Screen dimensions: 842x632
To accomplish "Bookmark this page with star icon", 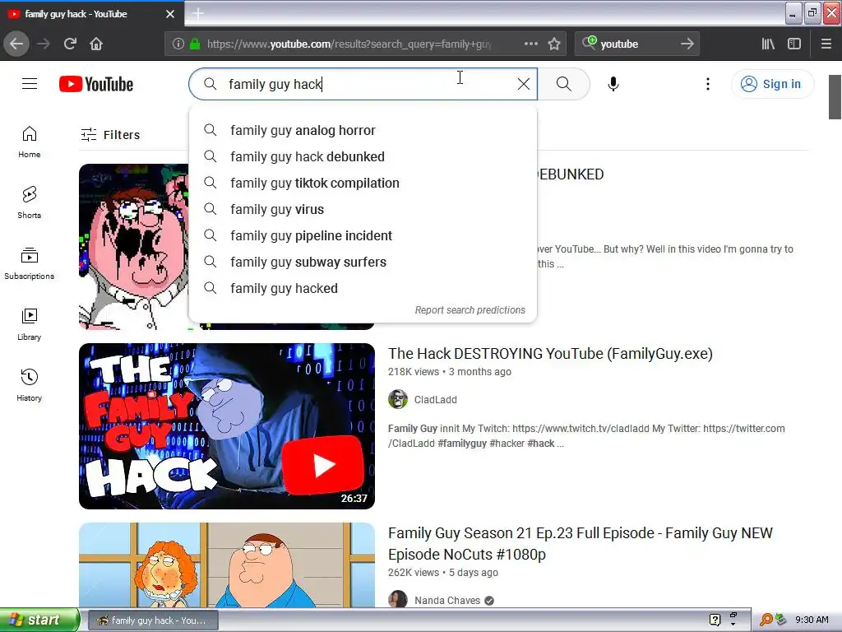I will point(554,44).
